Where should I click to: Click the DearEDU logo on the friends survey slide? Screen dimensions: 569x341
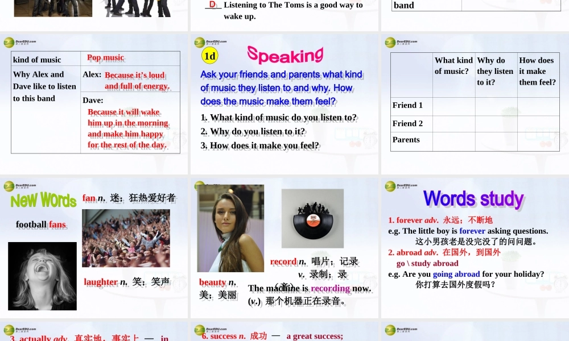pyautogui.click(x=391, y=41)
